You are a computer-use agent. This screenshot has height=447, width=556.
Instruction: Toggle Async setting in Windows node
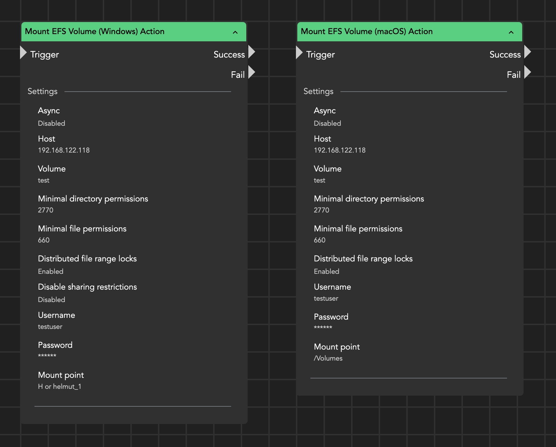click(51, 123)
